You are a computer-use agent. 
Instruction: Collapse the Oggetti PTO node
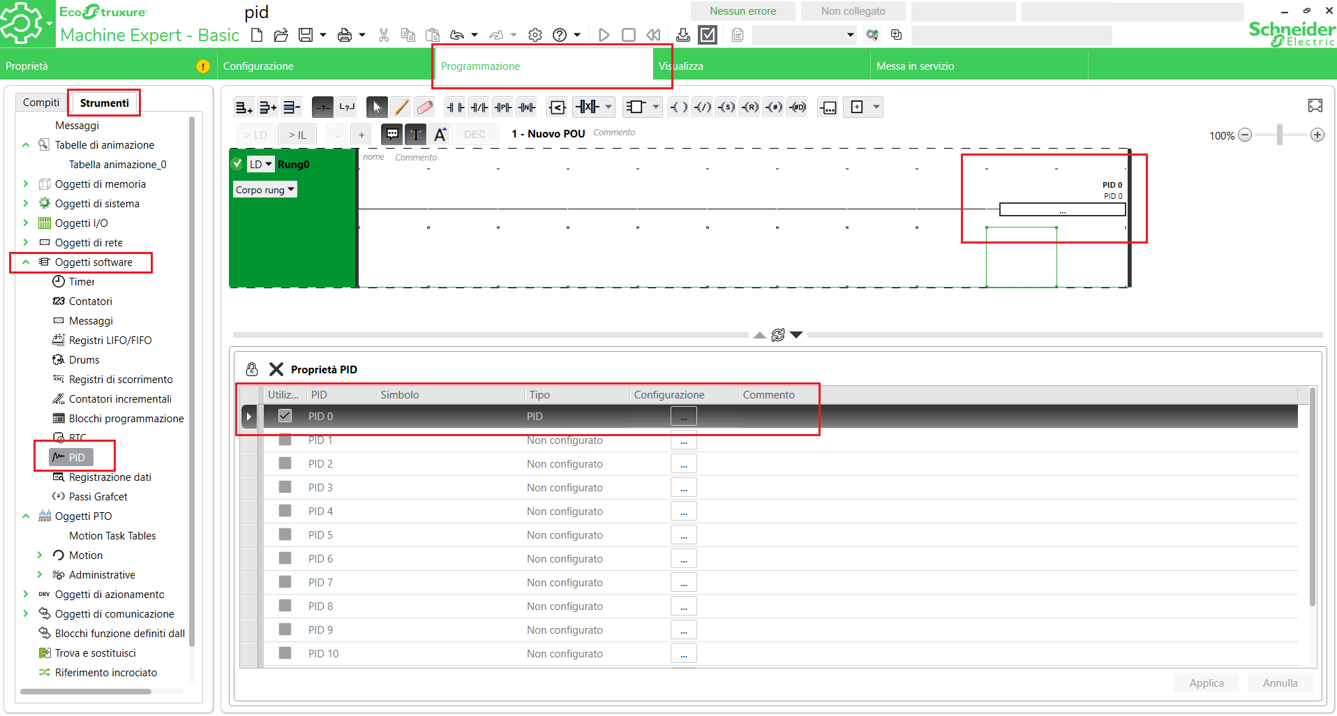point(26,516)
